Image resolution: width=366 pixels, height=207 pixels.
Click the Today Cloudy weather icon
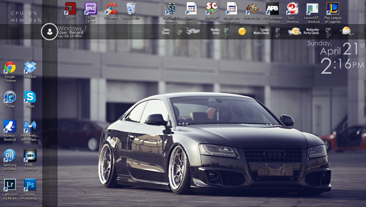[193, 32]
